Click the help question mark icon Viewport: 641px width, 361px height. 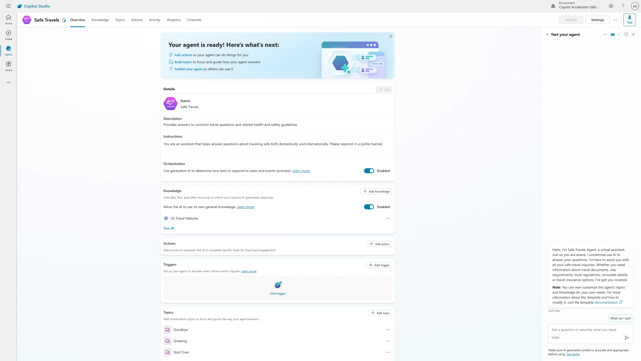point(623,6)
